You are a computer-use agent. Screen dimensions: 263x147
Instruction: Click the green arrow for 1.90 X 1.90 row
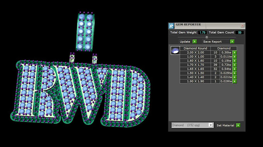[x=235, y=81]
